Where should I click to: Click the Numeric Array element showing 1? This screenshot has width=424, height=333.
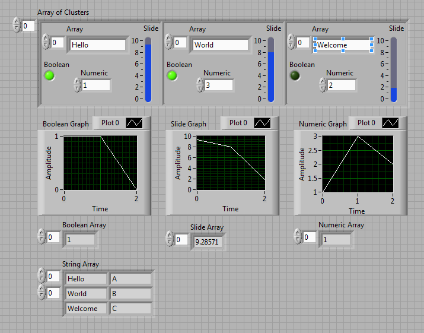(x=336, y=240)
